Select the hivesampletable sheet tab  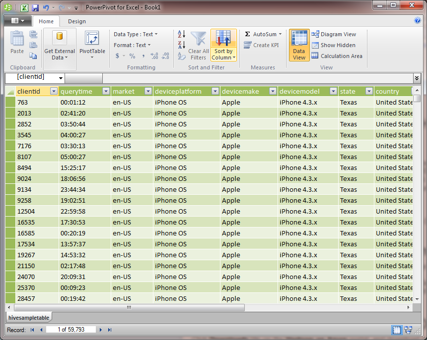click(x=28, y=317)
